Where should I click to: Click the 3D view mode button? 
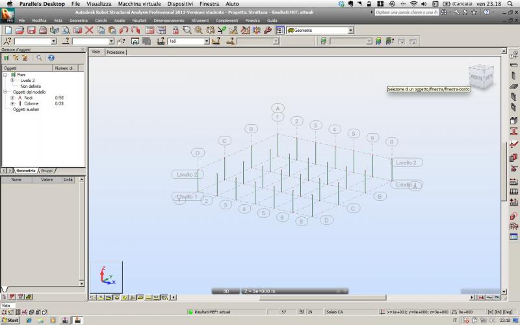point(226,291)
